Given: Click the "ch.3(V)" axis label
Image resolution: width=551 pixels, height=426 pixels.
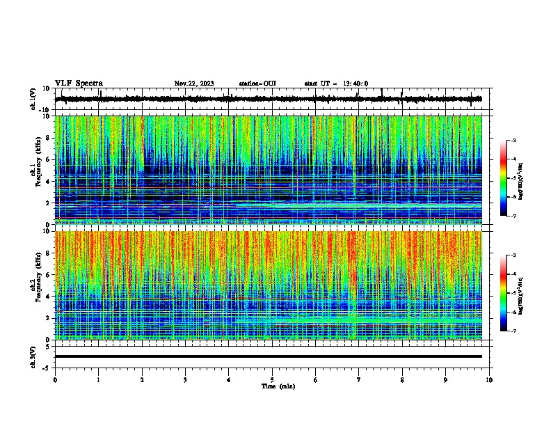Looking at the screenshot, I should 33,357.
